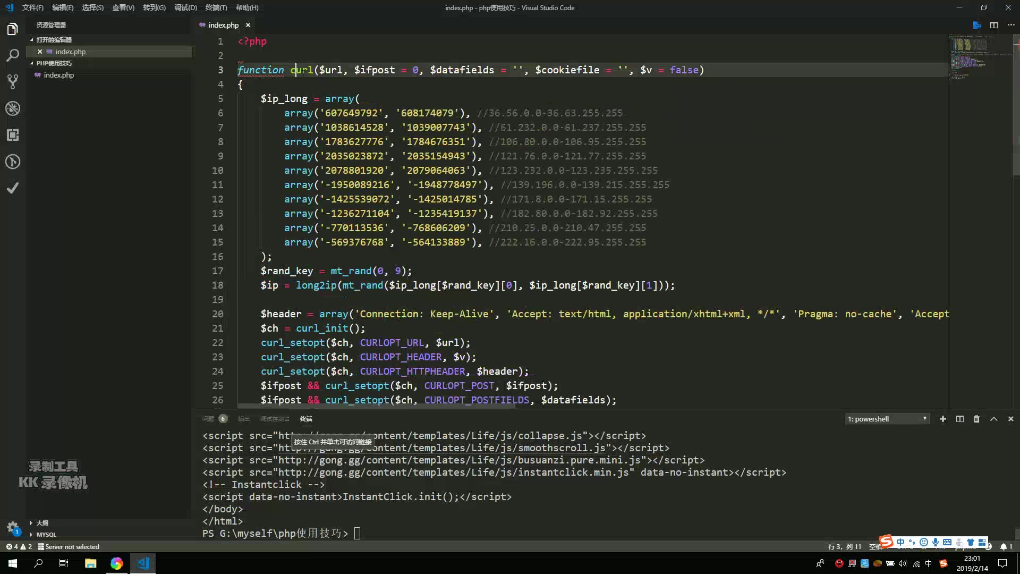Open the Go (转到) menu
1020x574 pixels.
pos(154,7)
